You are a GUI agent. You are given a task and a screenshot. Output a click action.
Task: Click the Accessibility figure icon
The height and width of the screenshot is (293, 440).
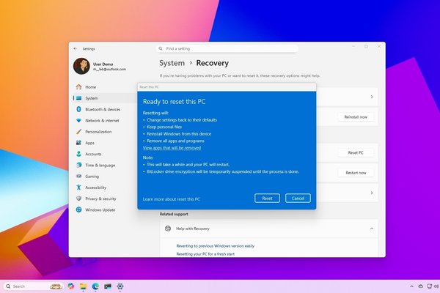[x=79, y=188]
